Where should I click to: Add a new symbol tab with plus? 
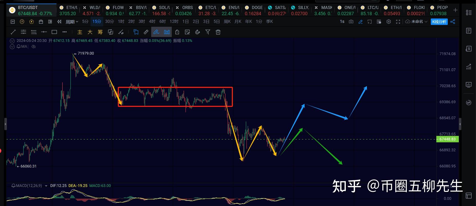point(455,10)
